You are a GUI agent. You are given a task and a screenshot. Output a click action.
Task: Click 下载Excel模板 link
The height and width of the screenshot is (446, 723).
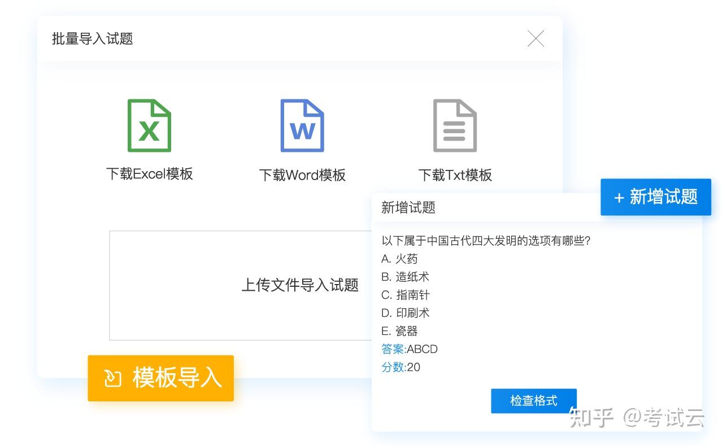coord(150,174)
